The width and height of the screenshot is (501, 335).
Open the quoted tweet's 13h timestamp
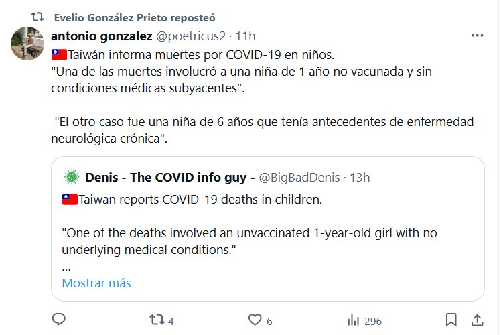360,178
